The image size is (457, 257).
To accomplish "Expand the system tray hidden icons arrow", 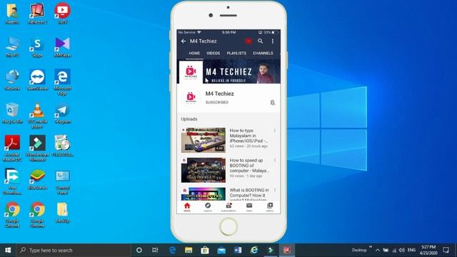I will (x=378, y=250).
